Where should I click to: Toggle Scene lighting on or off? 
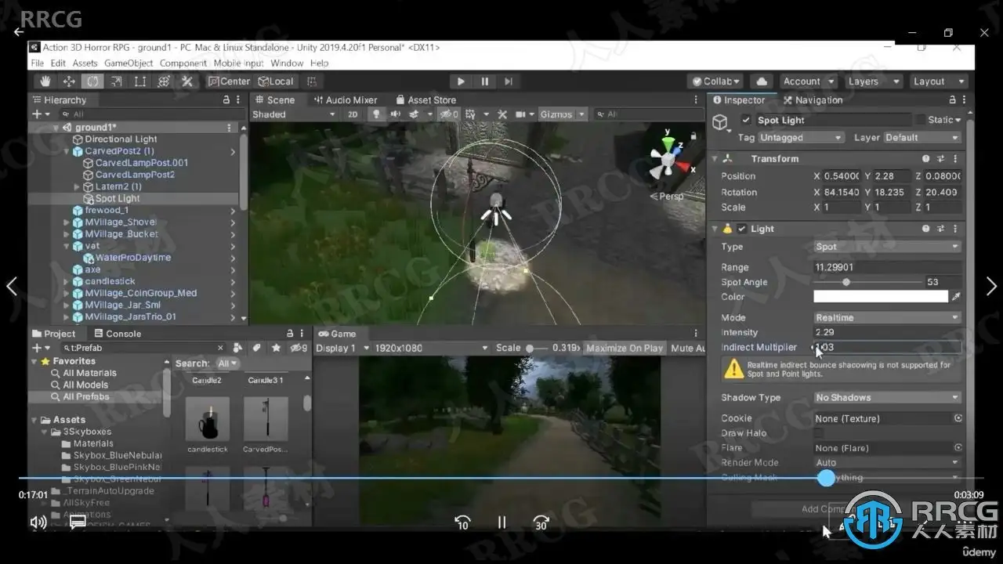(377, 114)
